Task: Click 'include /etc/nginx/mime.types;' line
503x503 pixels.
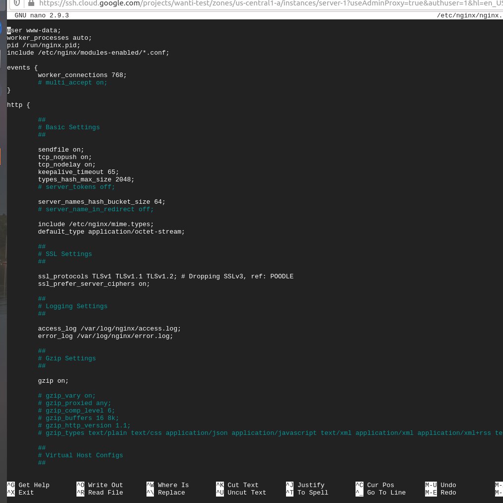Action: coord(96,224)
